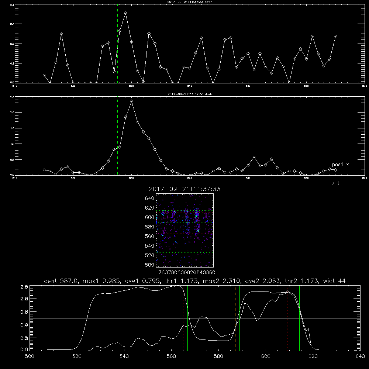
Task: Select green vertical line near 589 in bottom plot
Action: pos(239,318)
